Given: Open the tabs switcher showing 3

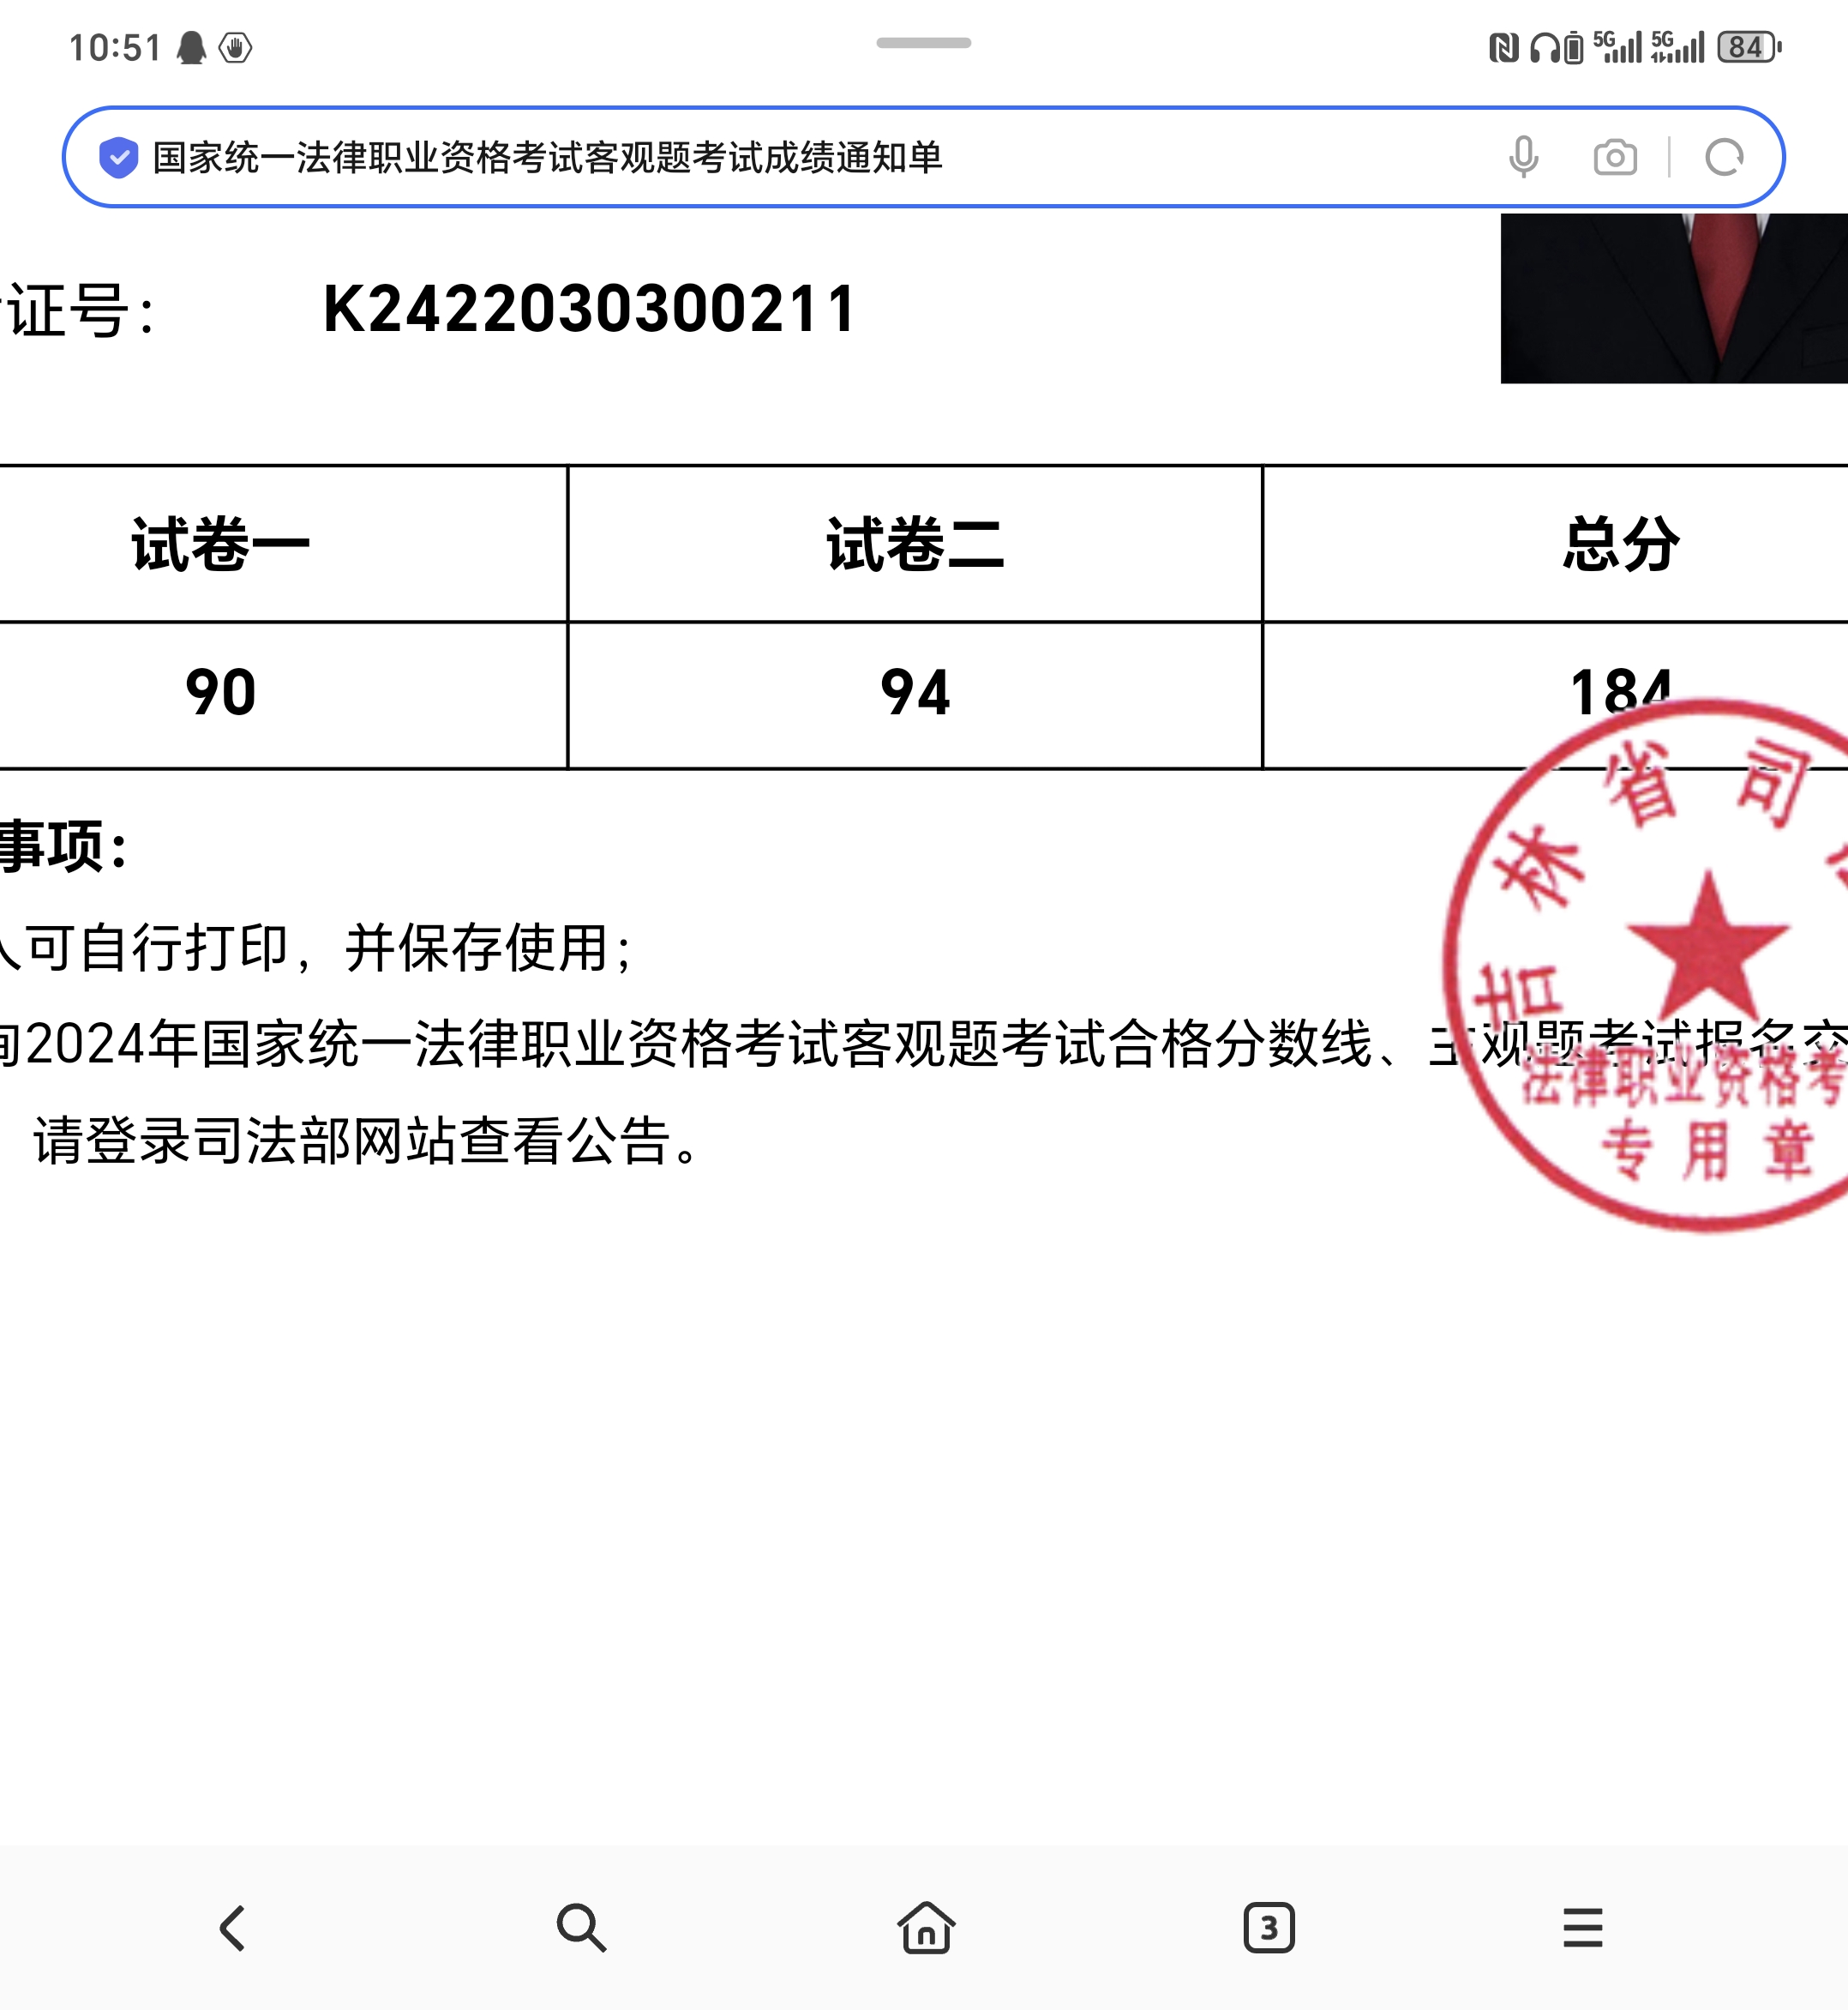Looking at the screenshot, I should click(1269, 1928).
